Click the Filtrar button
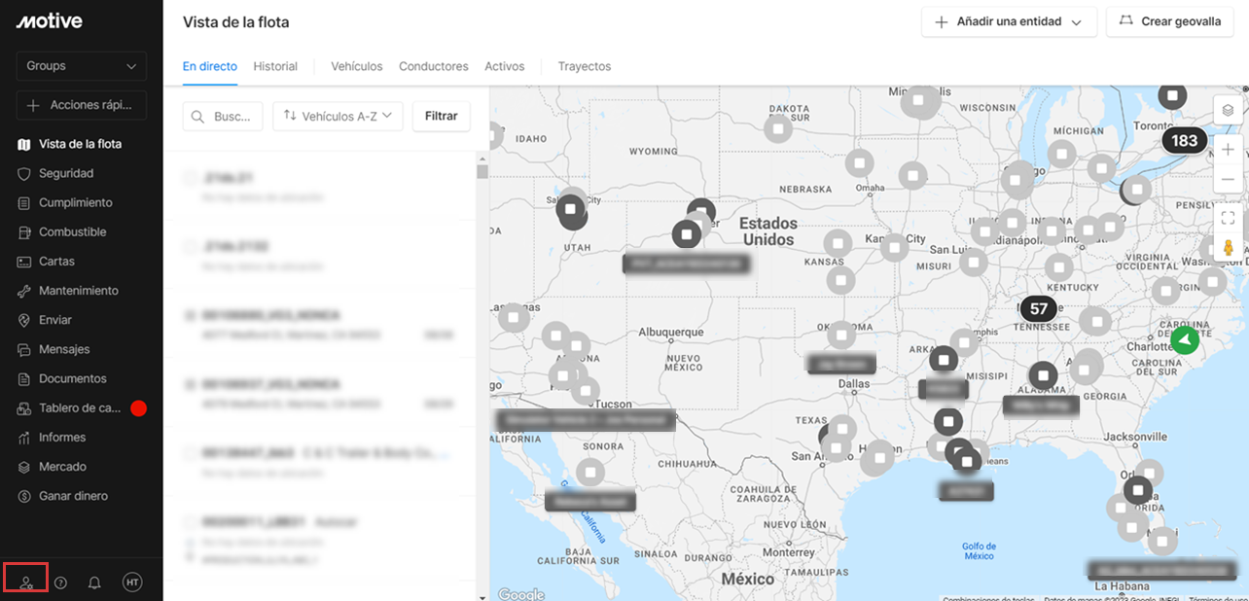 pyautogui.click(x=442, y=116)
